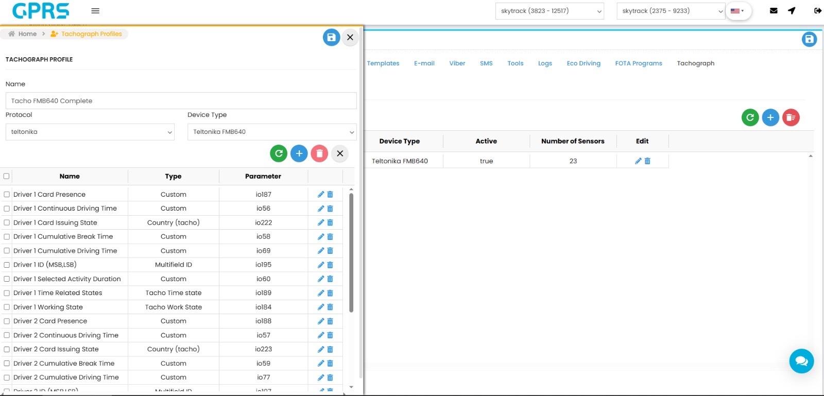Edit the Teltonika FMB640 profile row
This screenshot has width=824, height=396.
click(638, 161)
